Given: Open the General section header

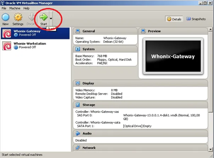Looking at the screenshot, I should (105, 31).
